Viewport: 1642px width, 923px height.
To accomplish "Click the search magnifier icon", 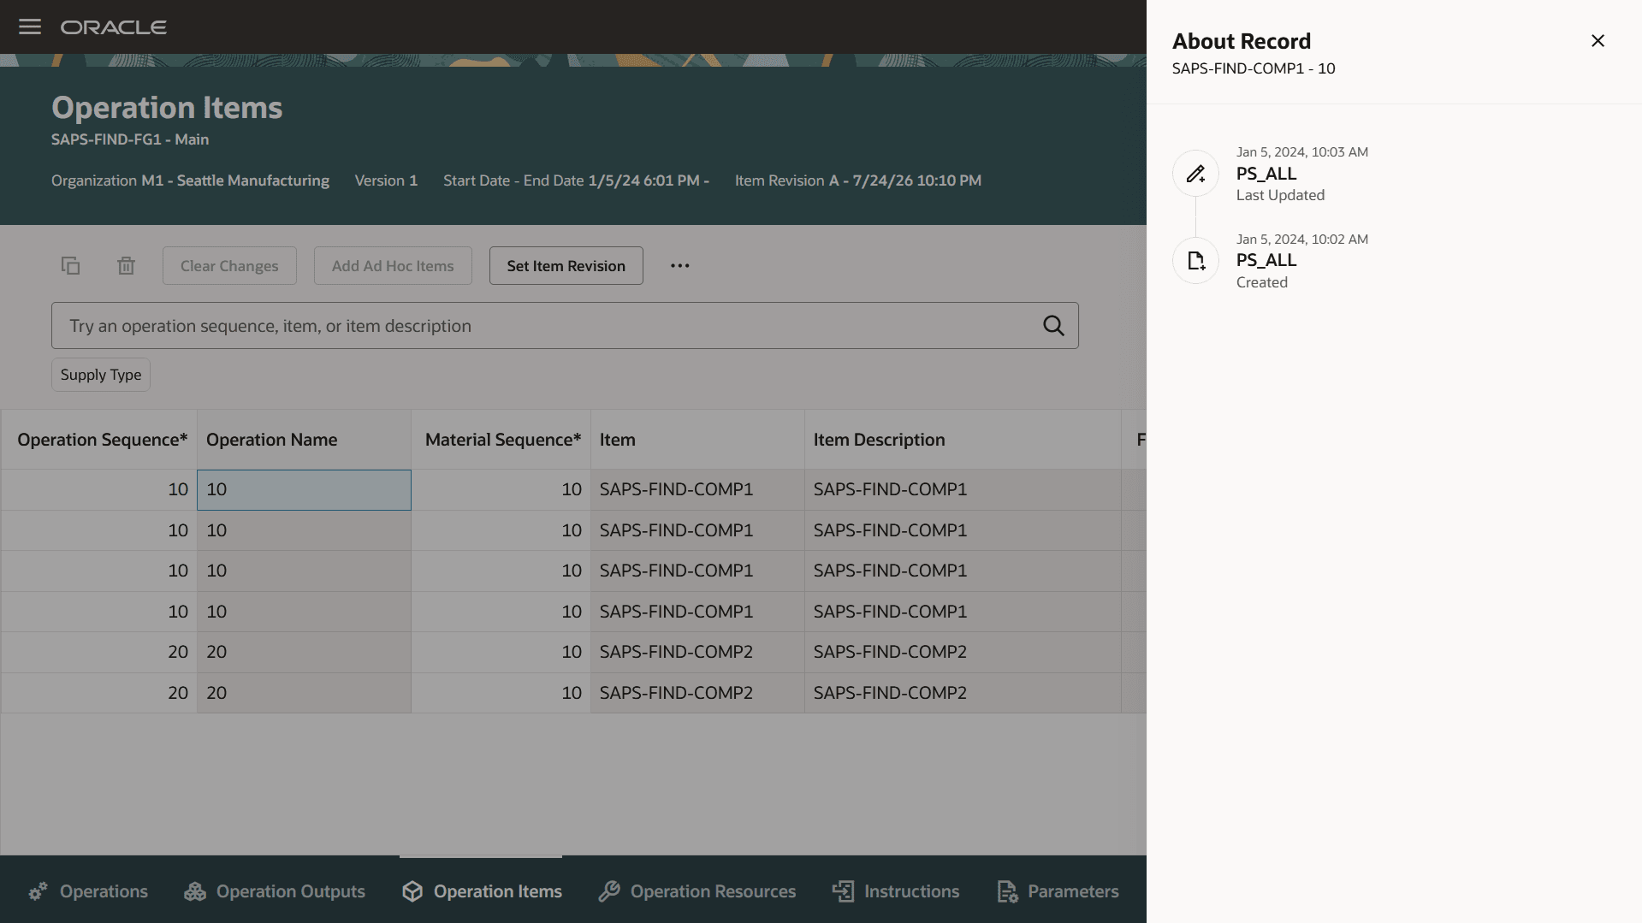I will 1053,326.
